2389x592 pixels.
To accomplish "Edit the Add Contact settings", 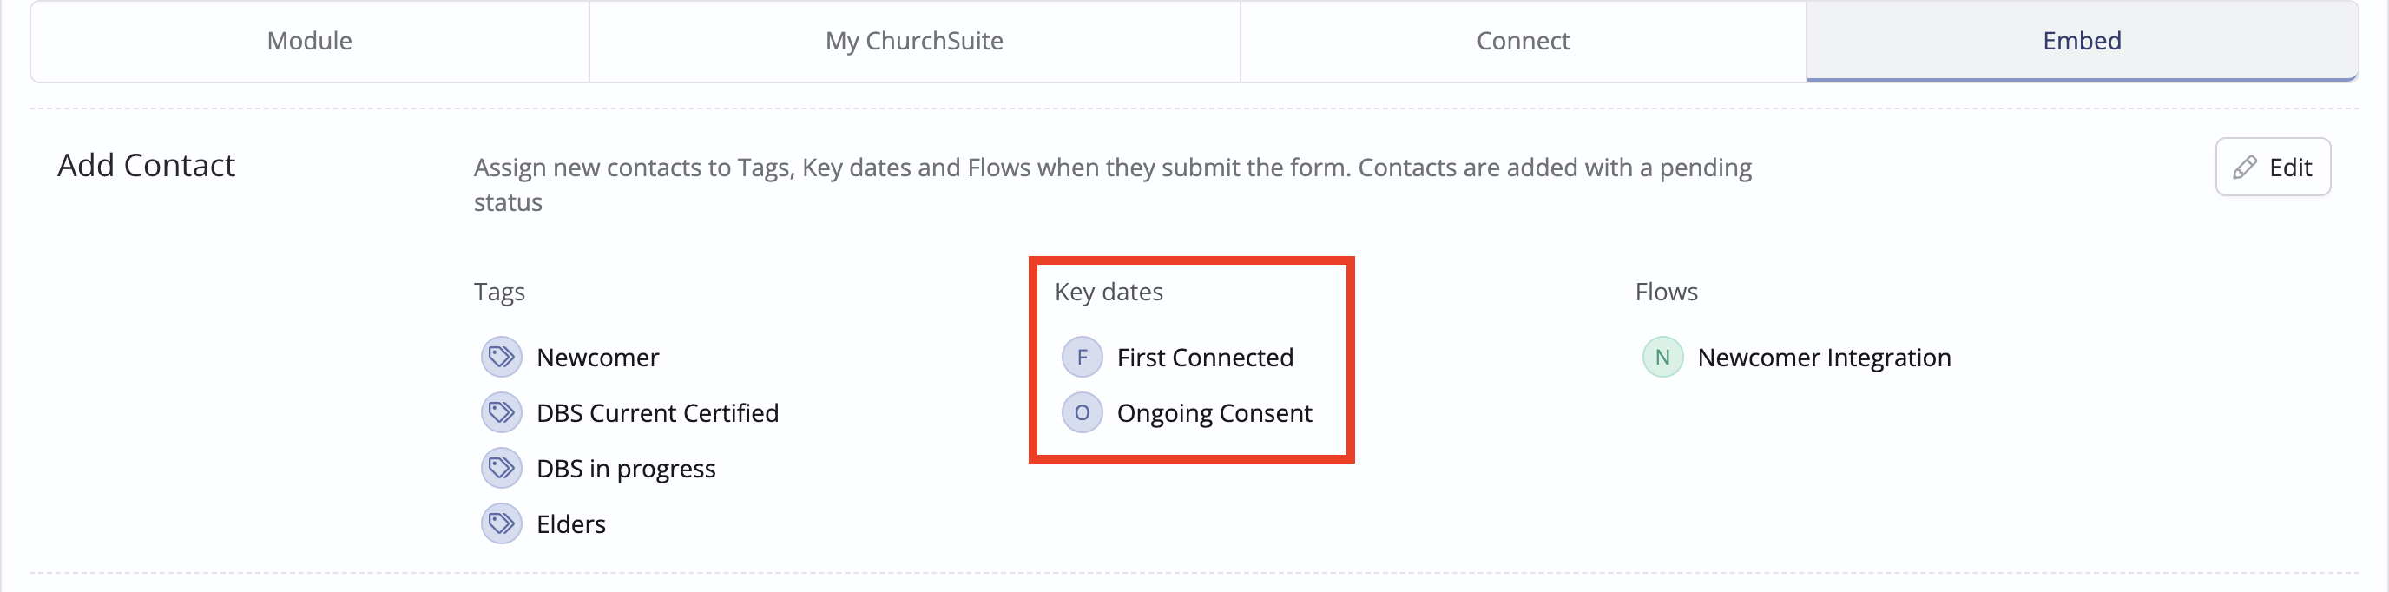I will coord(2273,167).
